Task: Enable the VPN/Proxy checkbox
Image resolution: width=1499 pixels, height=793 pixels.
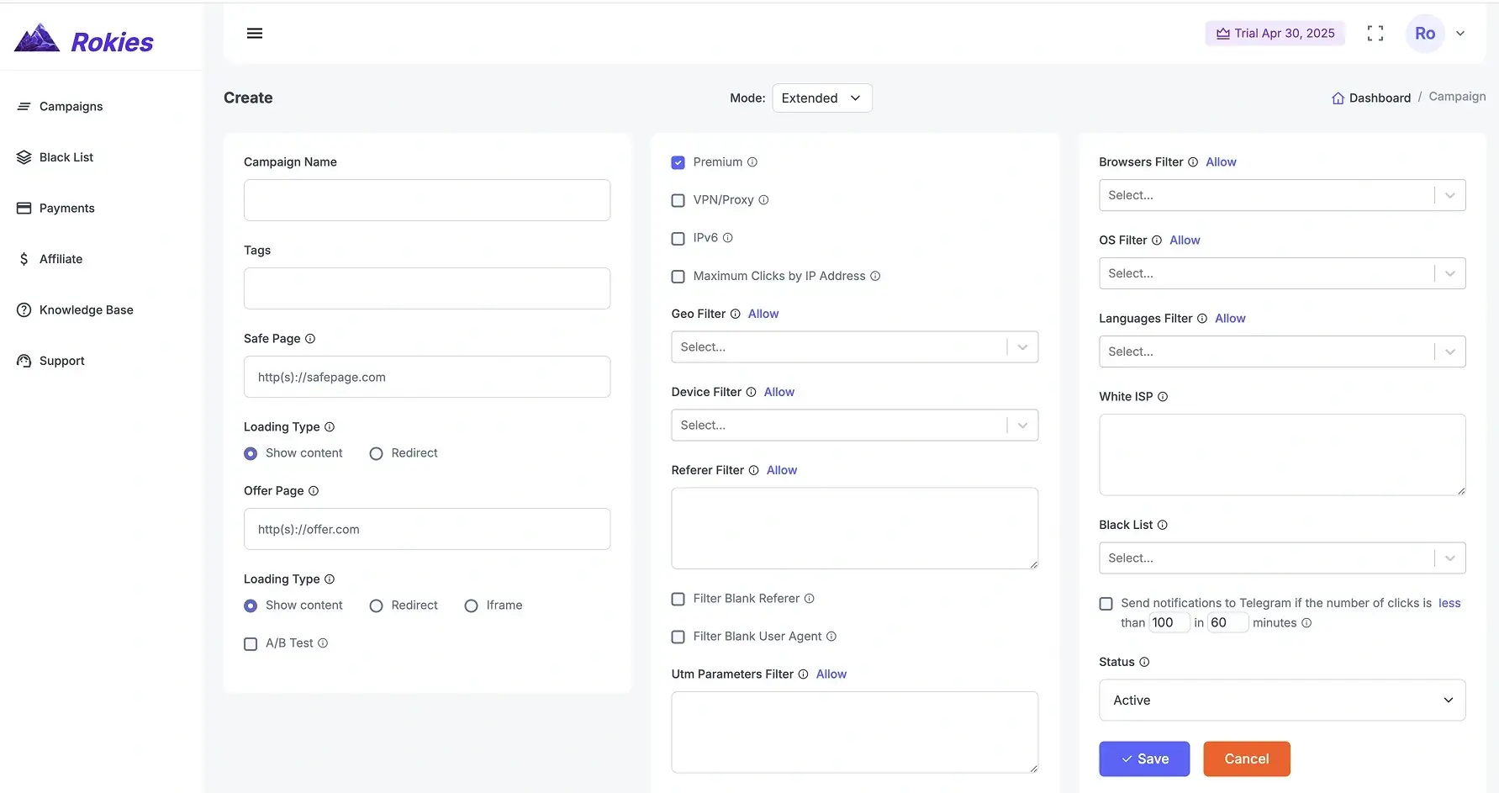Action: 678,200
